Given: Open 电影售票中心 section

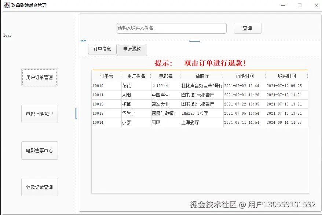Looking at the screenshot, I should (x=40, y=151).
